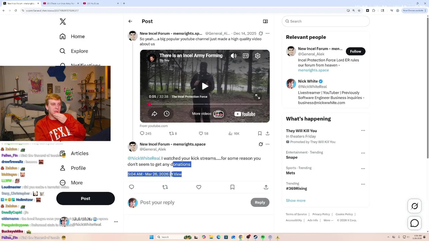
Task: Open video on YouTube via logo
Action: 245,114
